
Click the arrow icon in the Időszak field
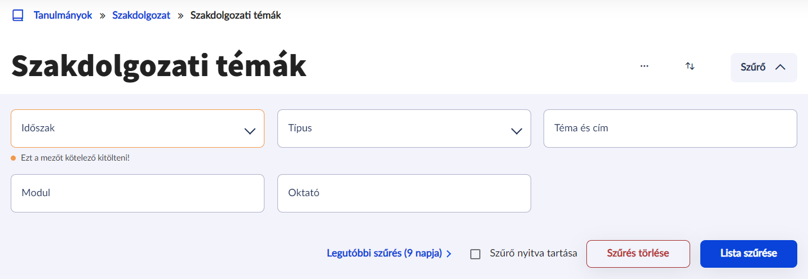click(x=250, y=131)
